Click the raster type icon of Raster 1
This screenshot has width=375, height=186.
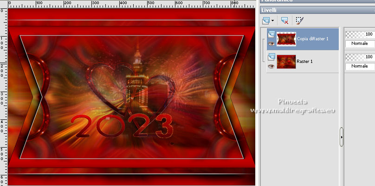[271, 57]
